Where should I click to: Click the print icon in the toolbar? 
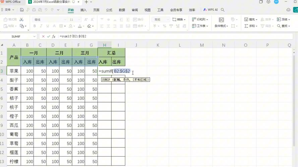point(34,10)
